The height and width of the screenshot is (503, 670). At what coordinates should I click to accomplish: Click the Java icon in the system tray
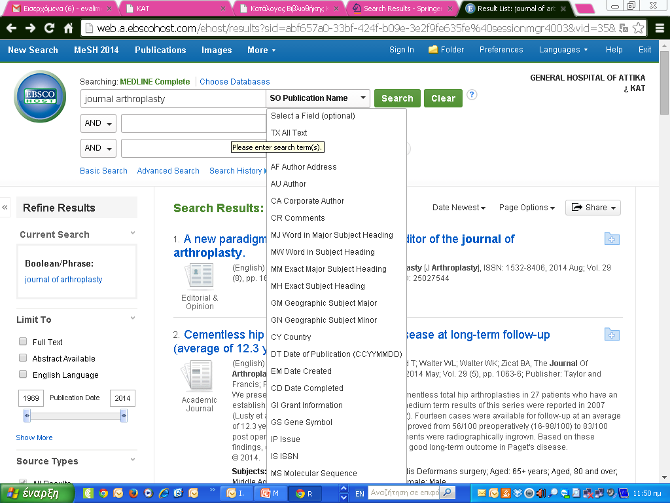(506, 493)
